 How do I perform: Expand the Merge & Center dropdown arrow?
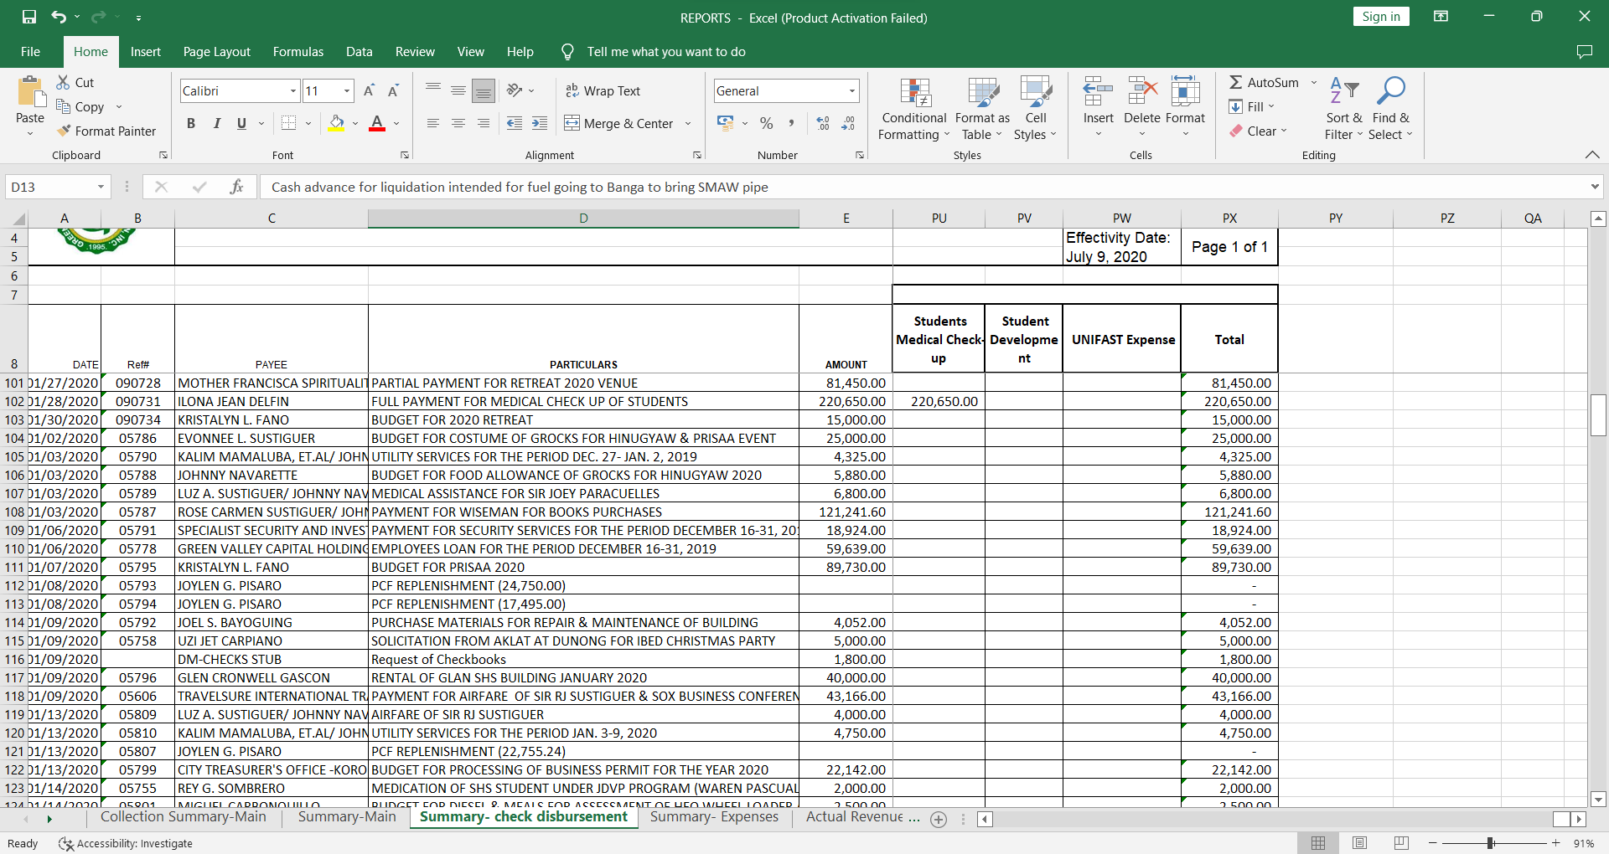[688, 123]
